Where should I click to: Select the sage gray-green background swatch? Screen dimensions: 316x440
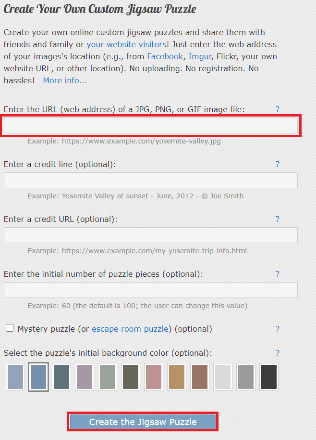pyautogui.click(x=108, y=377)
